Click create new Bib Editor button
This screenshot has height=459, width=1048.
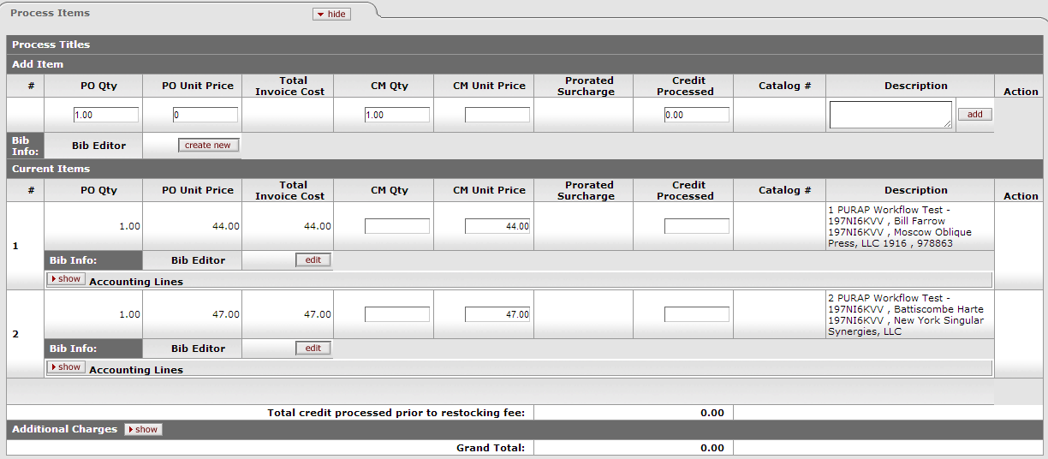(208, 146)
